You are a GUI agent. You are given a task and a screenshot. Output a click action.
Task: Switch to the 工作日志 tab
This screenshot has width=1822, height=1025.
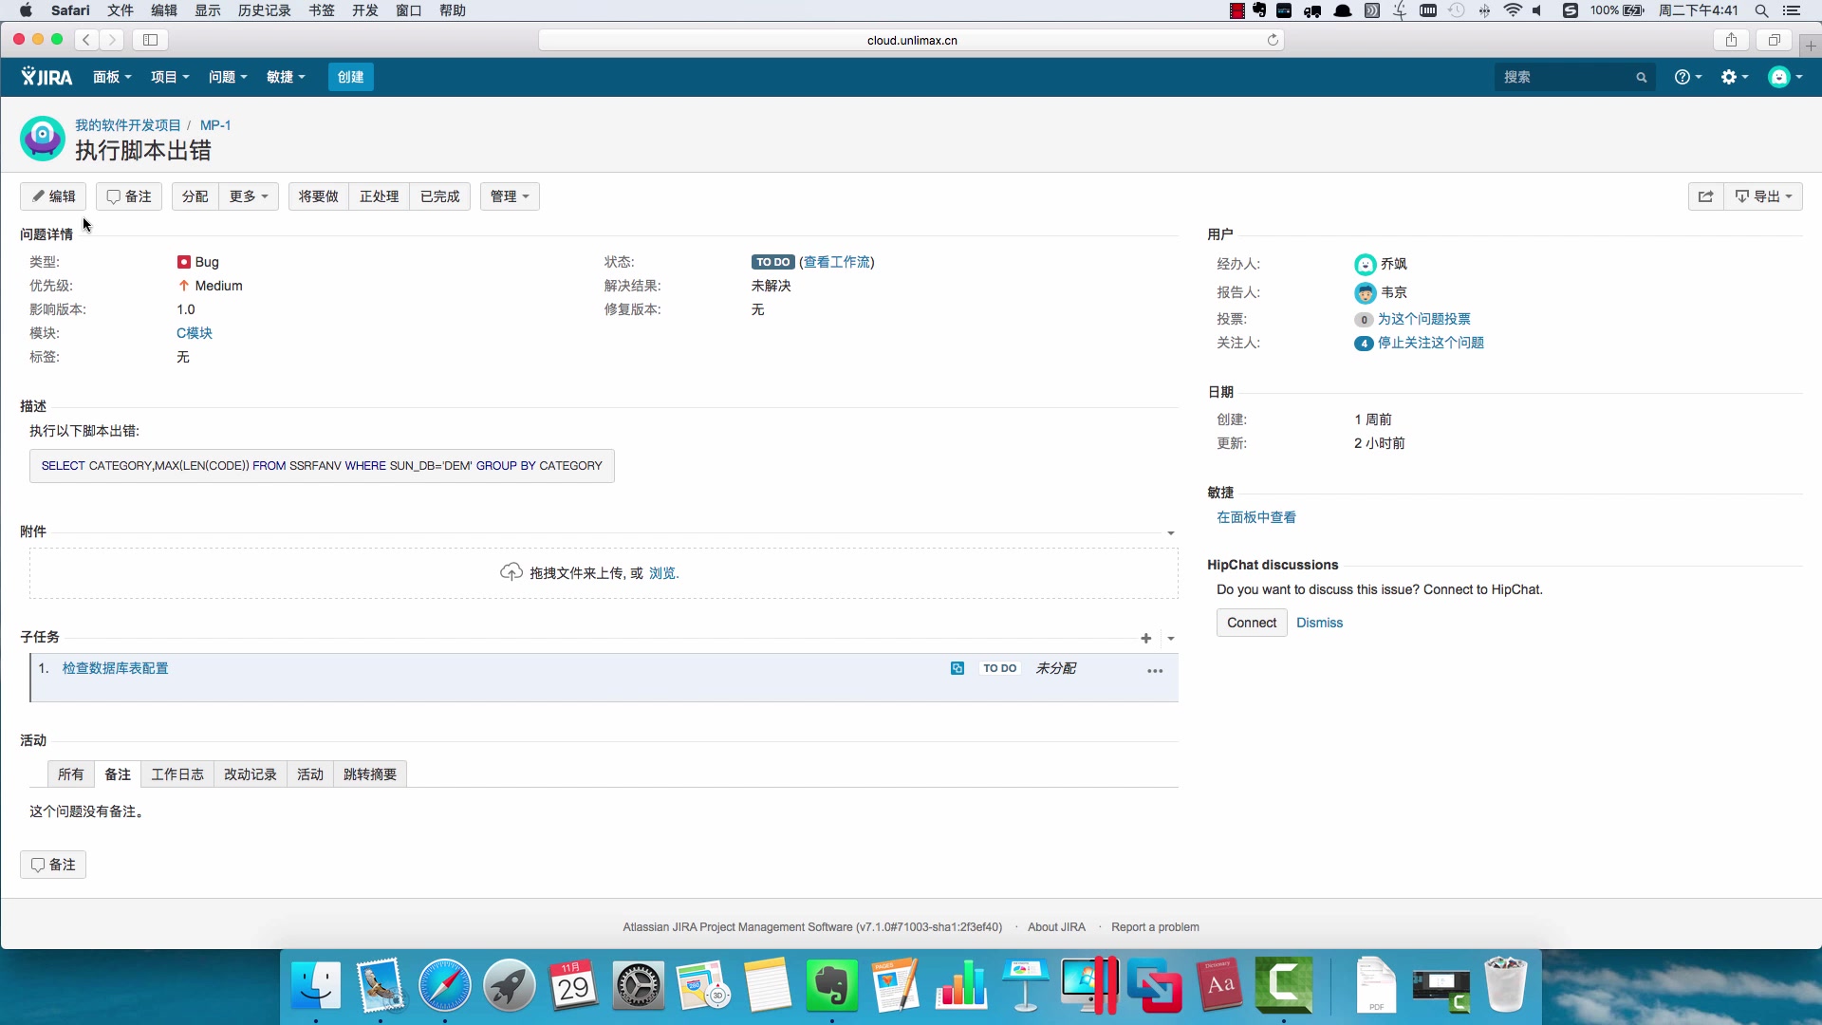[177, 773]
